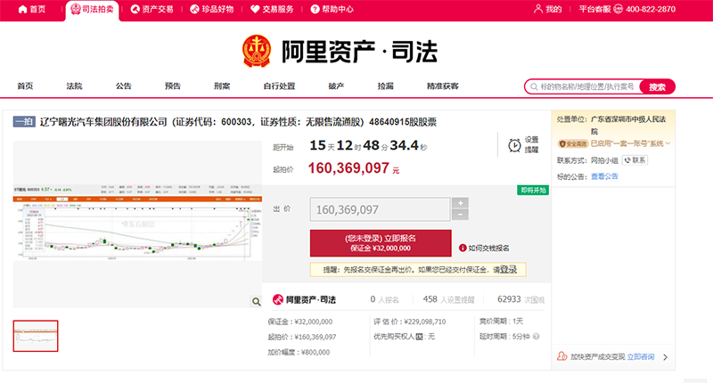Click the search box for 标的物名称
The width and height of the screenshot is (713, 383).
586,86
